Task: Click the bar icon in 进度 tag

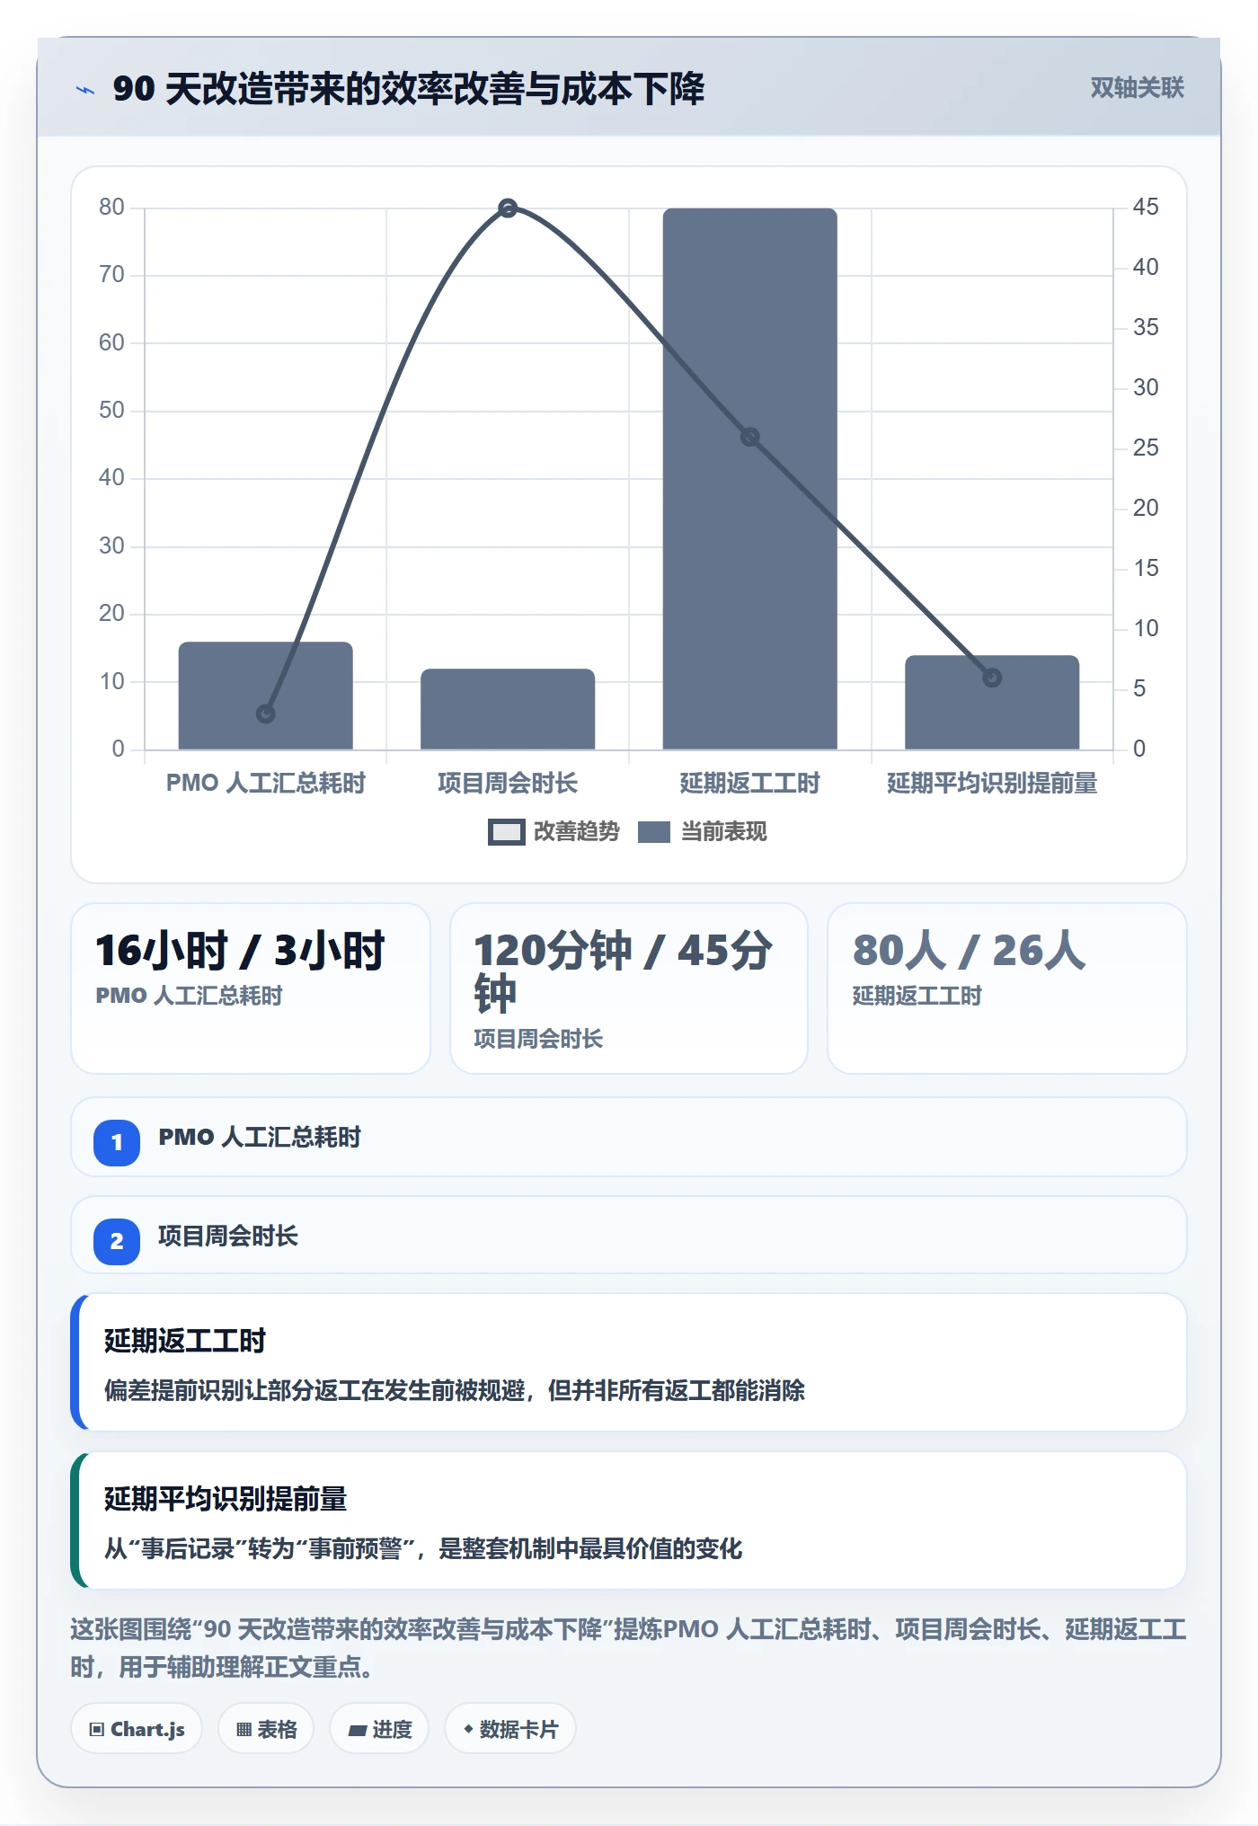Action: click(x=357, y=1730)
